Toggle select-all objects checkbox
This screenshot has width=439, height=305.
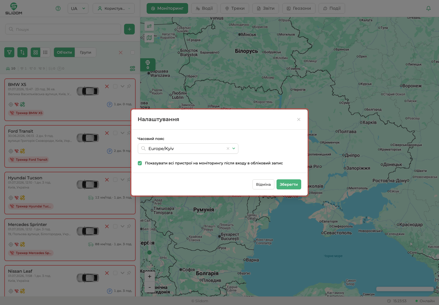pos(133,52)
